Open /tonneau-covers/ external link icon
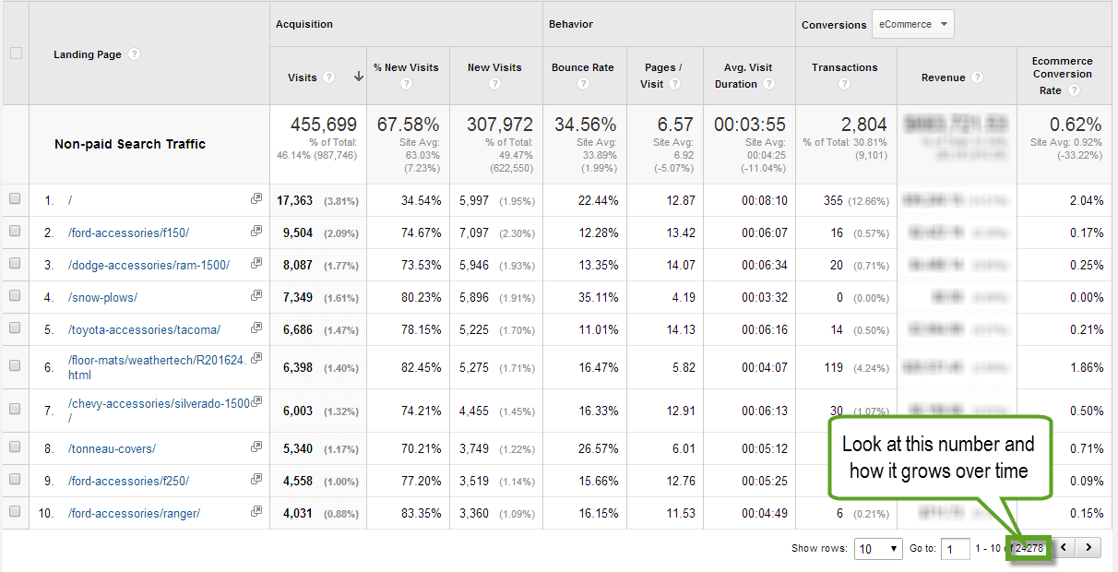 point(256,447)
